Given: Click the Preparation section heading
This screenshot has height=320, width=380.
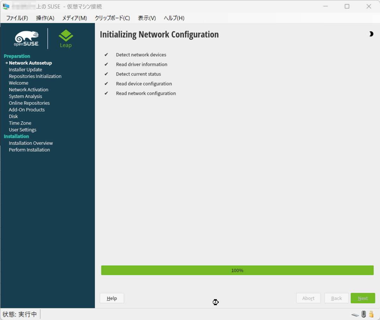Looking at the screenshot, I should click(17, 56).
